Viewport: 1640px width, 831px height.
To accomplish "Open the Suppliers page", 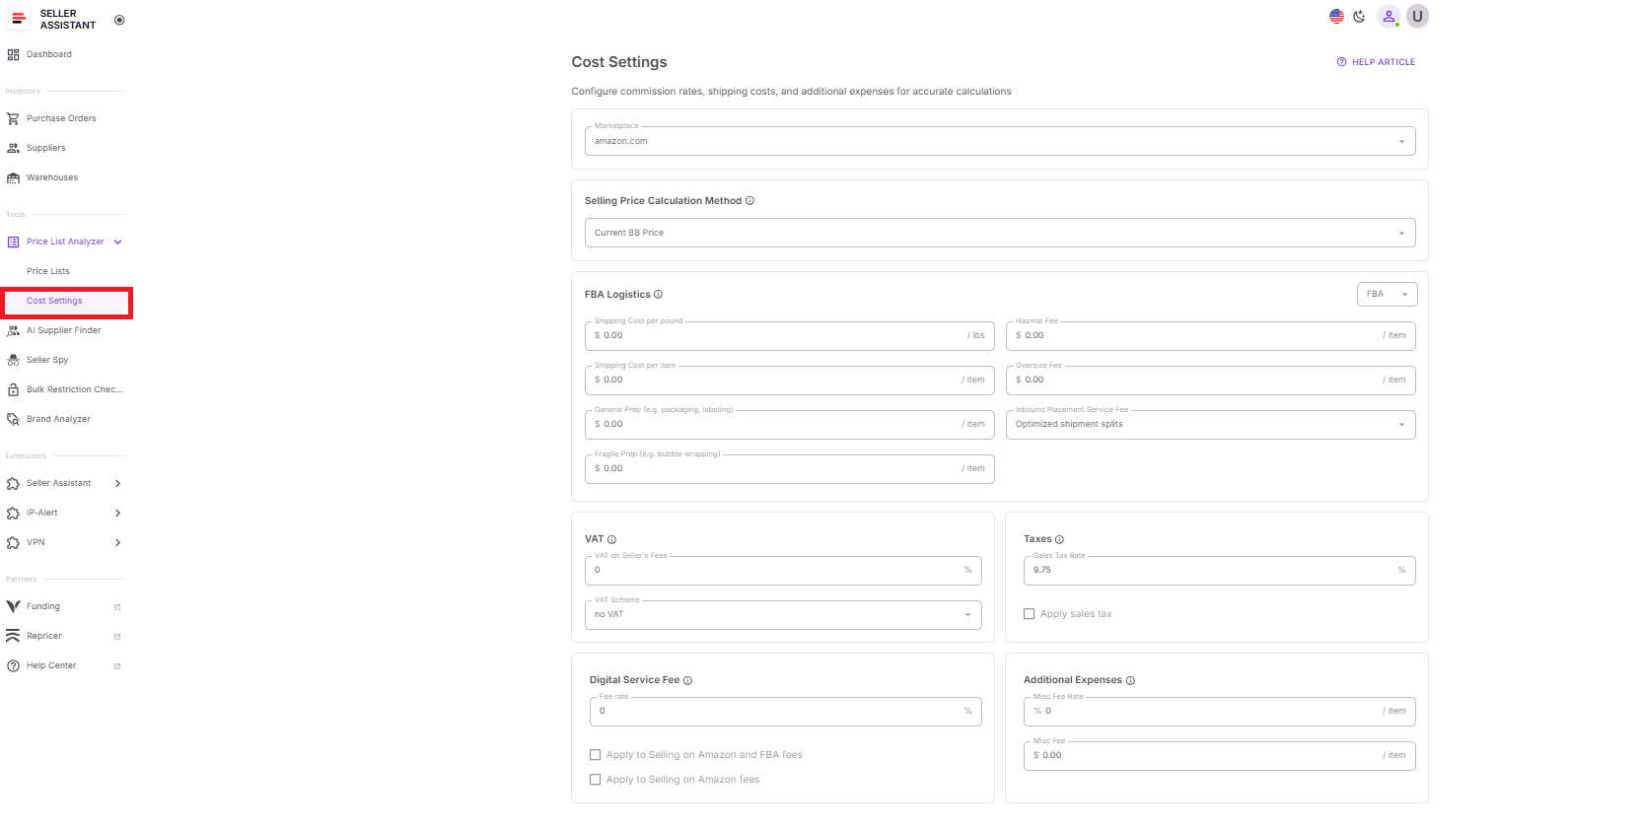I will [x=45, y=148].
